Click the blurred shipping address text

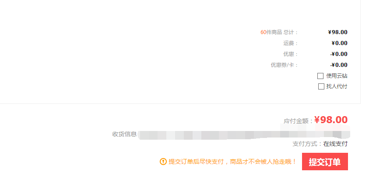coord(244,133)
